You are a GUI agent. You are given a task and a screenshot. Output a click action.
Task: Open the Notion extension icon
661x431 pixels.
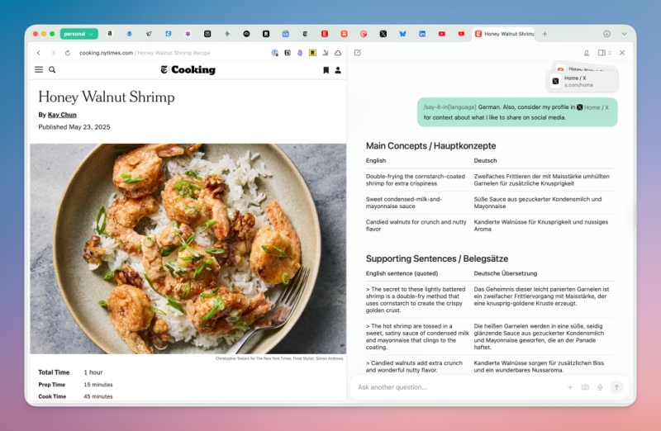pyautogui.click(x=288, y=53)
